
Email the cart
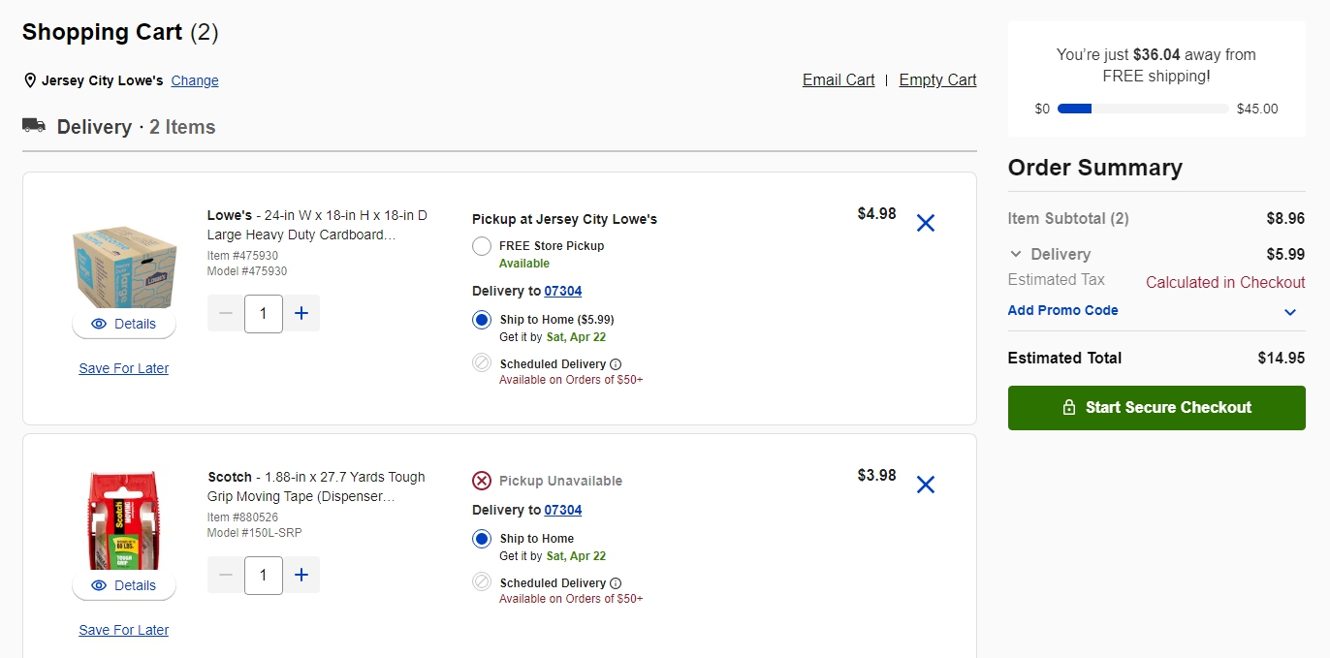839,80
